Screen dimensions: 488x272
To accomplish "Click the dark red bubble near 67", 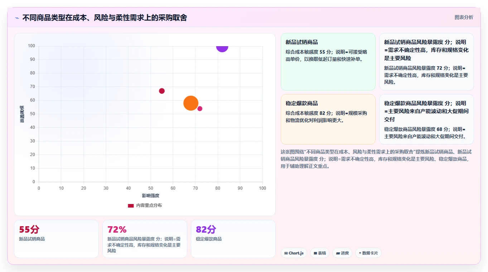I will [162, 91].
